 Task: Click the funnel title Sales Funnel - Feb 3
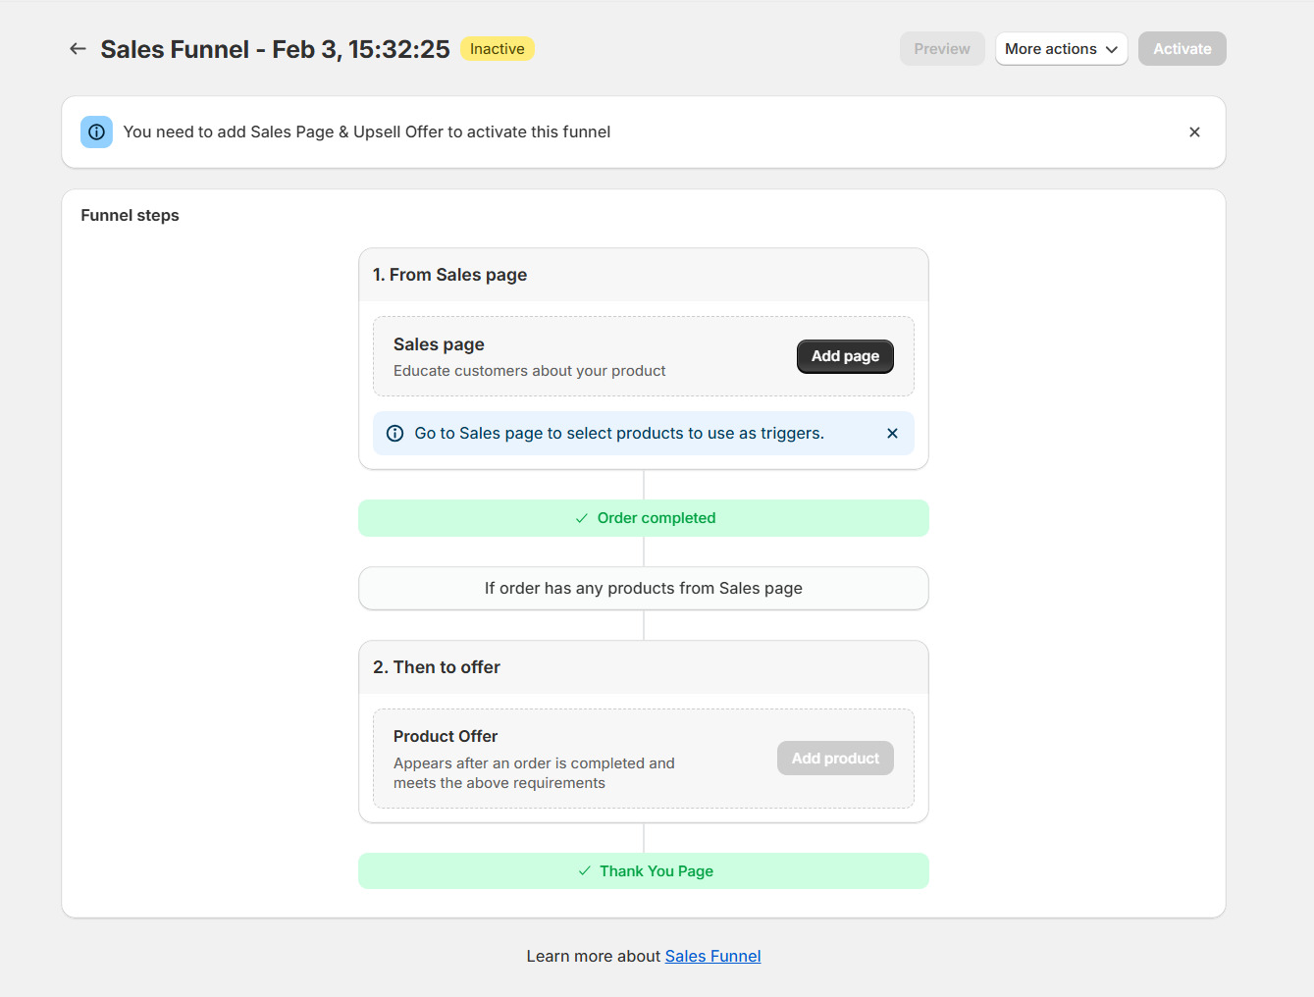click(x=274, y=48)
